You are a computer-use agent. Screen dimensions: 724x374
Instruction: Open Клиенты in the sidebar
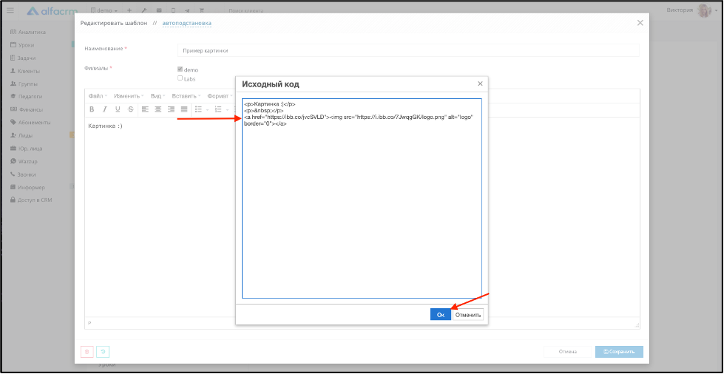point(25,71)
